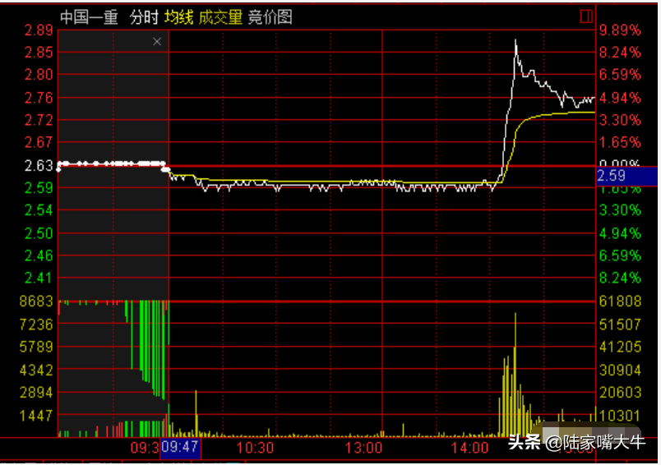
Task: Click the 9.89% percent axis label
Action: click(x=621, y=30)
